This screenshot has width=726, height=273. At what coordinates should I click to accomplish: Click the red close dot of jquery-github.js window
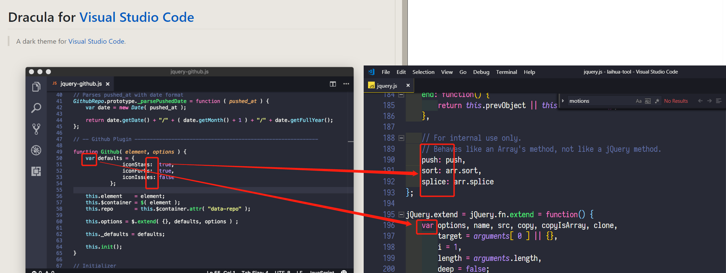pos(32,72)
